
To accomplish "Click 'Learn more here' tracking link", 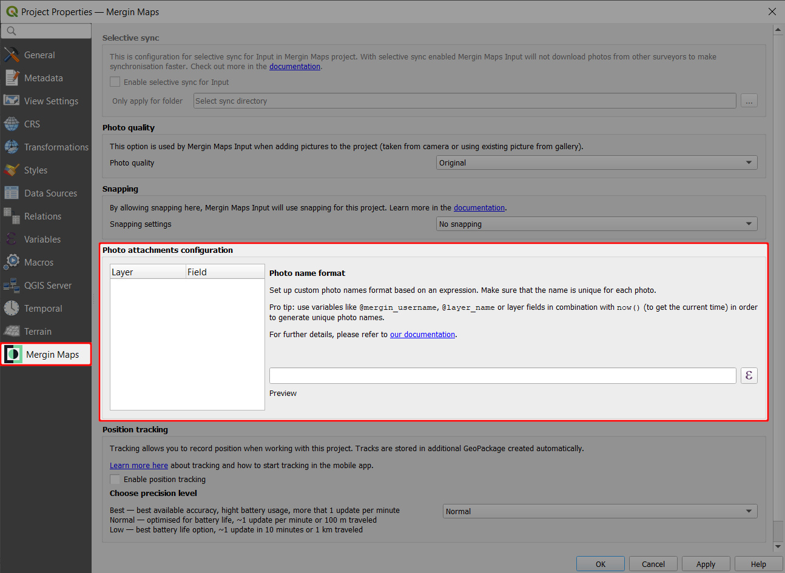I will coord(139,465).
